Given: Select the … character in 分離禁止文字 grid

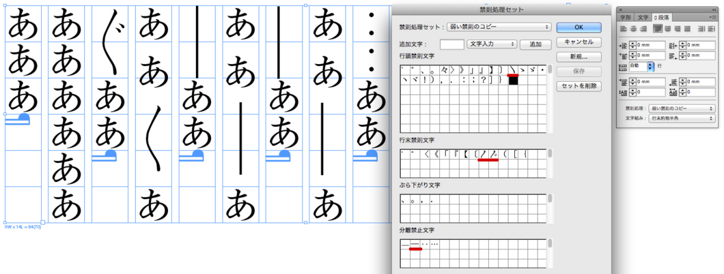Looking at the screenshot, I should pos(435,244).
